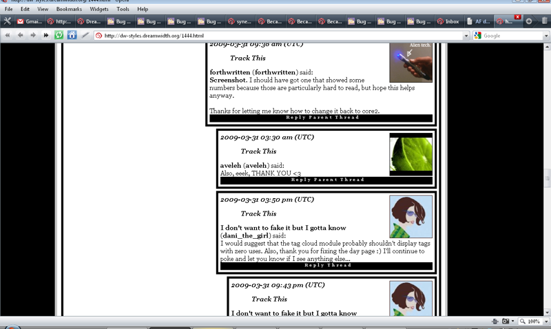Viewport: 551px width, 329px height.
Task: Click the Reload page button
Action: coord(59,35)
